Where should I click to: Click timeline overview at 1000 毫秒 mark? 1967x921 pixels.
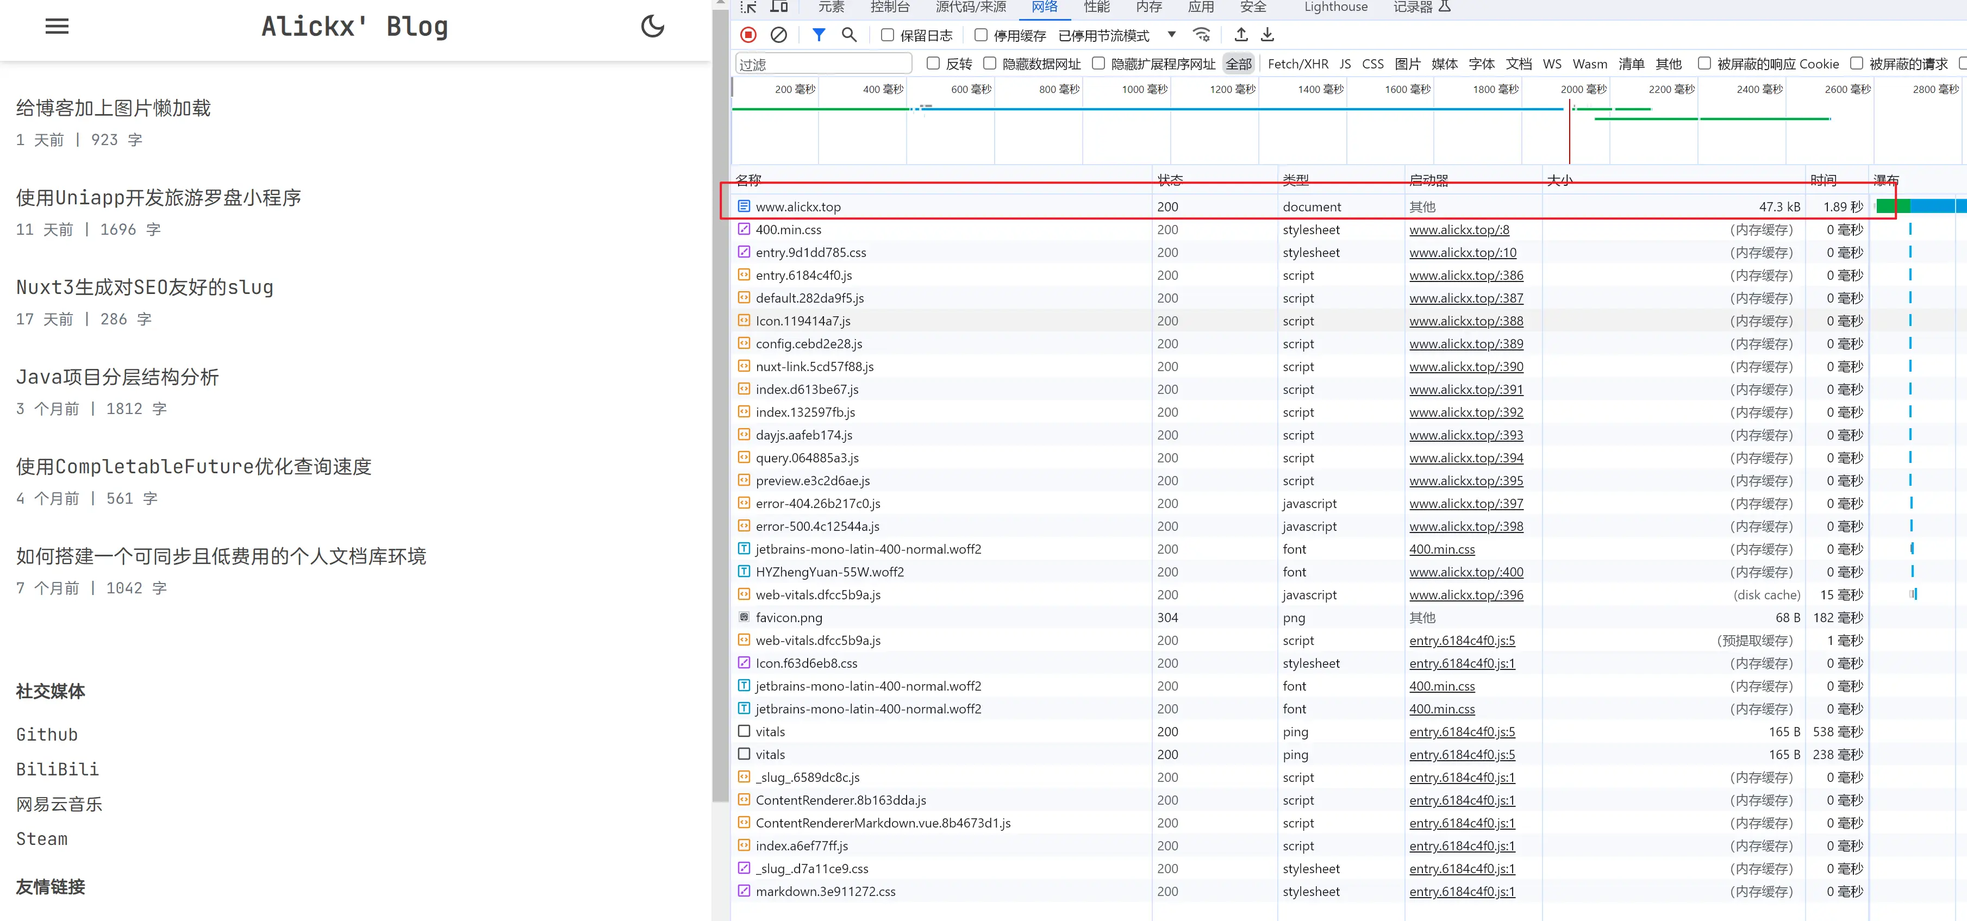[1144, 89]
